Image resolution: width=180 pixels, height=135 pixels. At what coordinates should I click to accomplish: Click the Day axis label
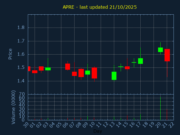click(98, 131)
